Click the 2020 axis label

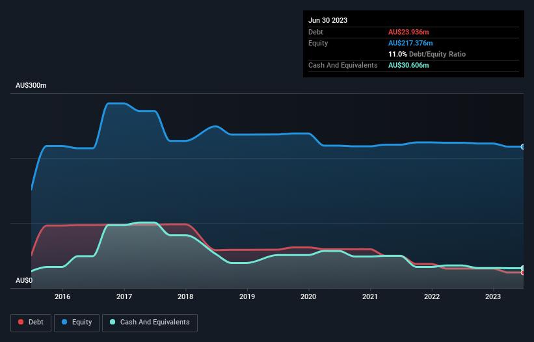pos(308,296)
